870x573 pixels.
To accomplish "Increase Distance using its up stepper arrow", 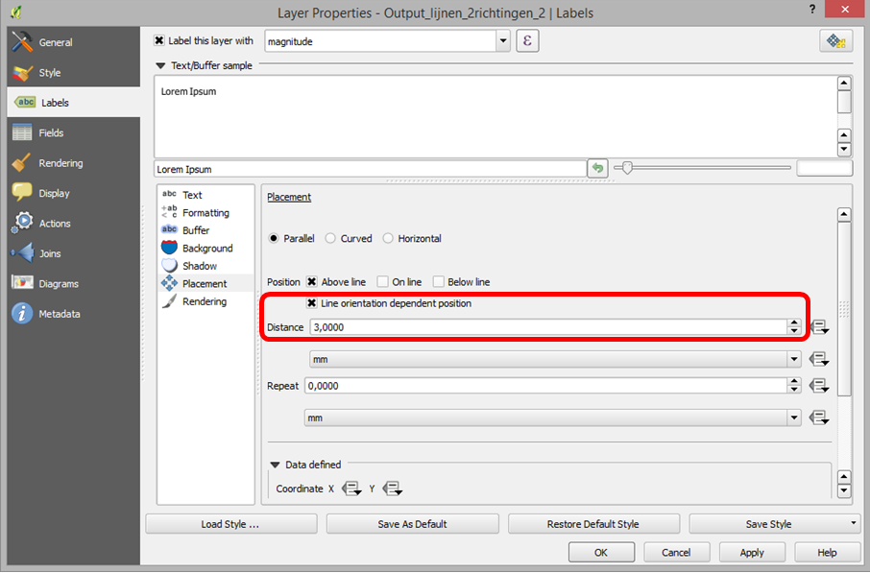I will [795, 322].
